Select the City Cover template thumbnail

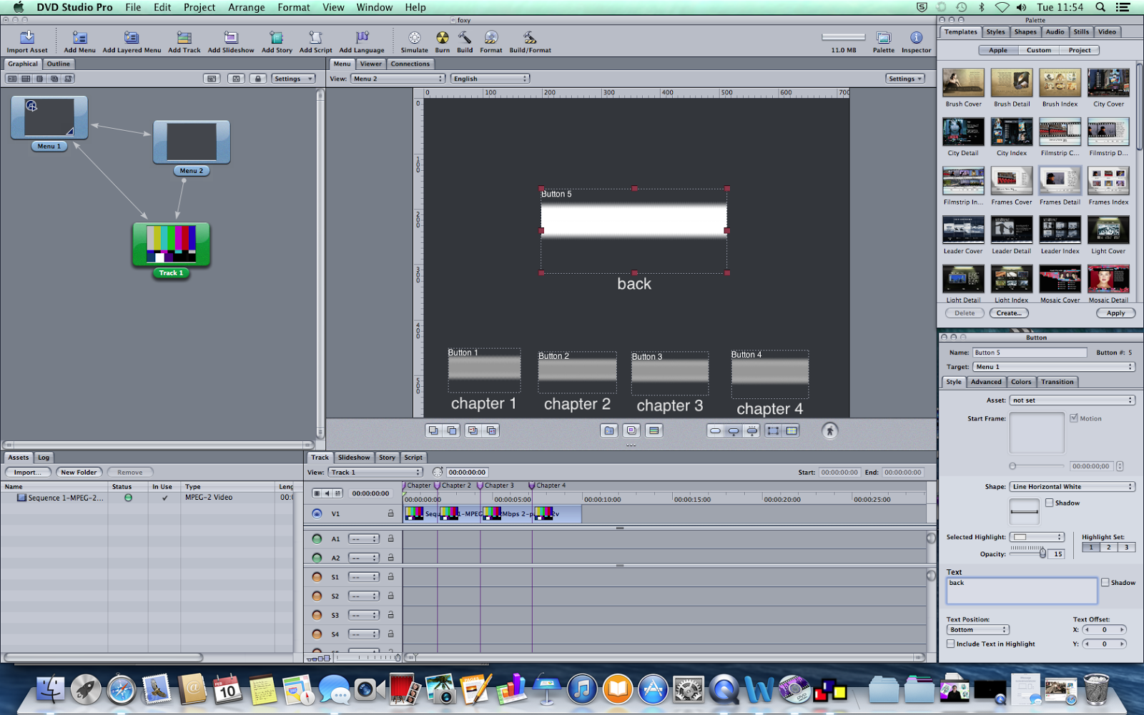tap(1108, 83)
